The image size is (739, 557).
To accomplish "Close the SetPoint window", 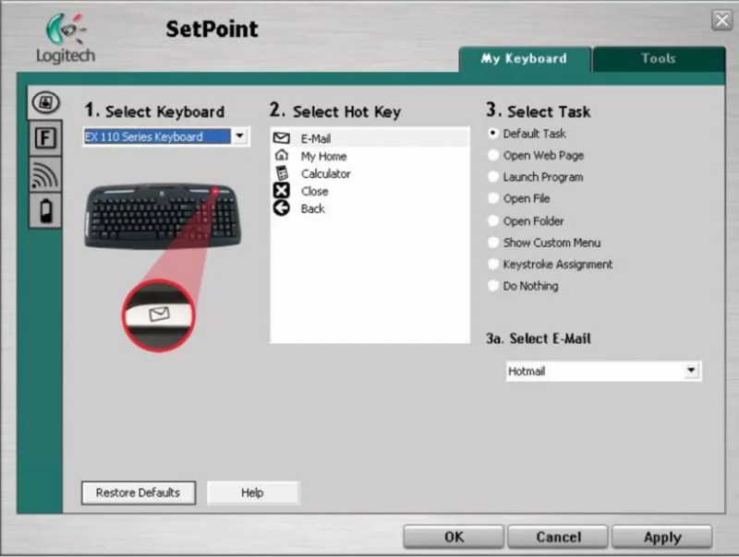I will coord(722,20).
